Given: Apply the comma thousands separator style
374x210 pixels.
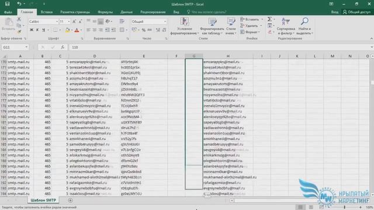Looking at the screenshot, I should point(150,30).
